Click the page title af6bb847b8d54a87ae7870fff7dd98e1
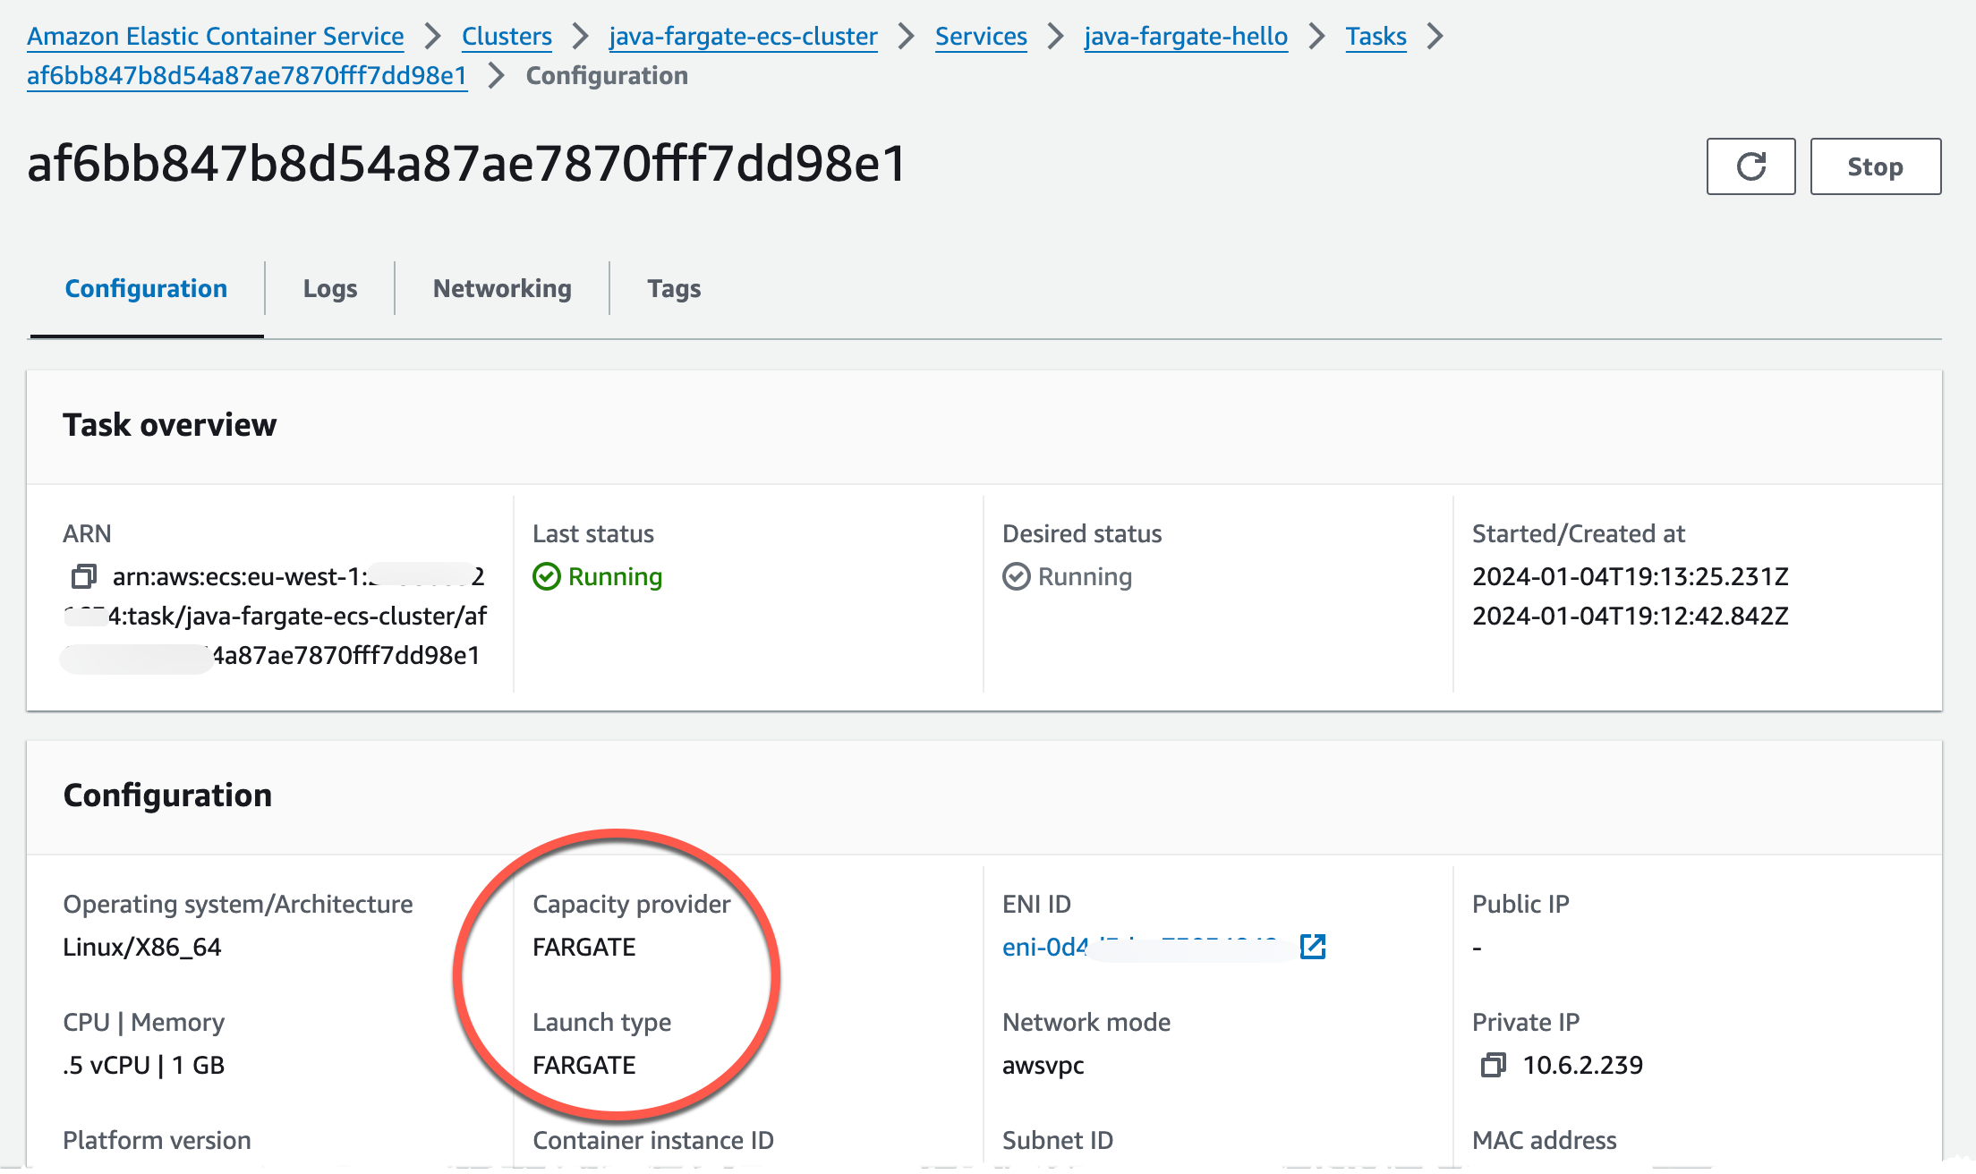 click(467, 165)
